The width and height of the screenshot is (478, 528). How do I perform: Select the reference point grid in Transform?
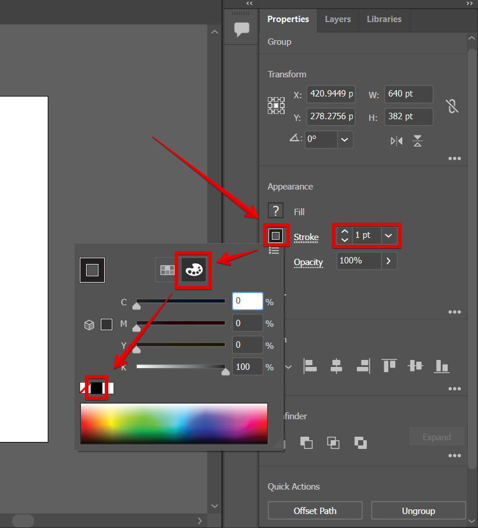pyautogui.click(x=276, y=106)
